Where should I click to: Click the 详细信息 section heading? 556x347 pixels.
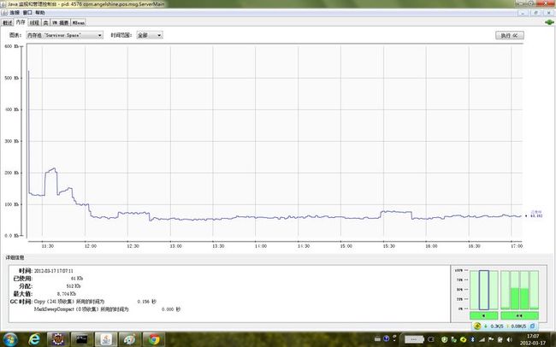(15, 257)
